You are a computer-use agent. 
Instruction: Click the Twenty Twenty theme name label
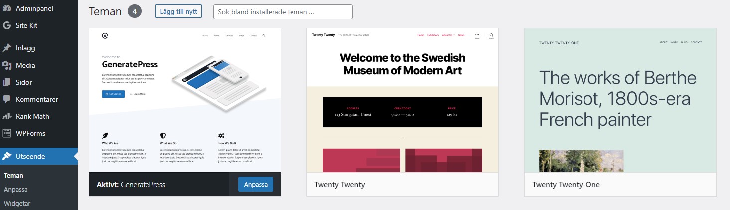click(340, 185)
